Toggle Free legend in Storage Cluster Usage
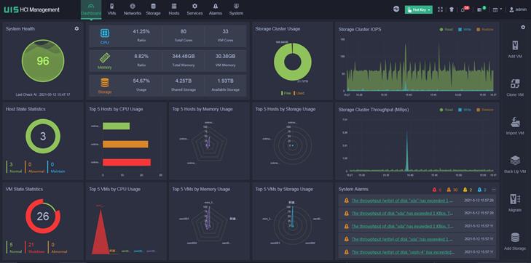 (286, 93)
